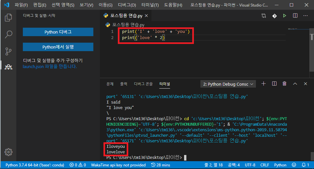The height and width of the screenshot is (169, 314).
Task: Select the 터미널 panel tab
Action: click(165, 84)
